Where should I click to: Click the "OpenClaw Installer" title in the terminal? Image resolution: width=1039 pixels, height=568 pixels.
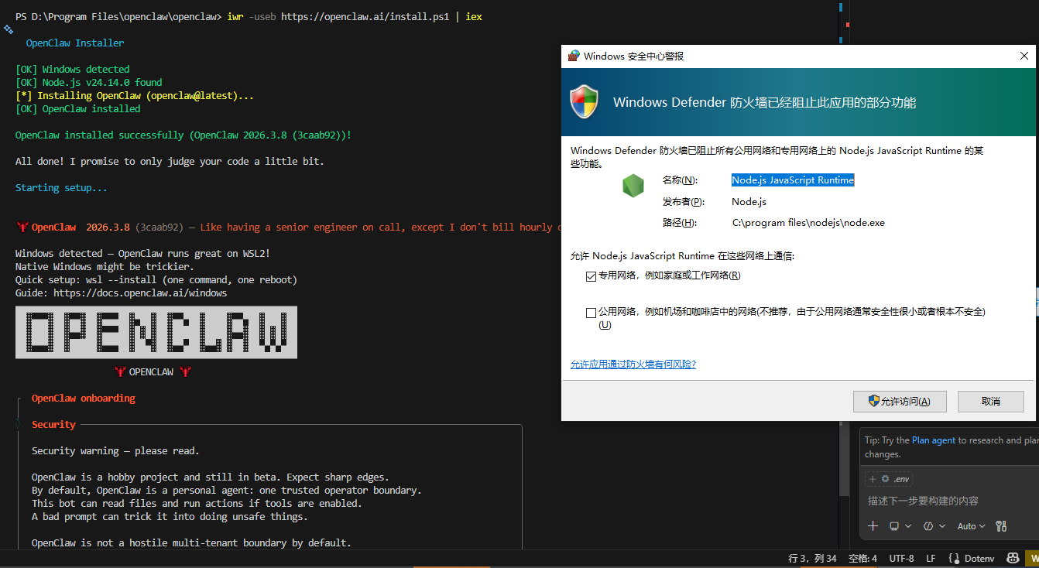point(75,43)
